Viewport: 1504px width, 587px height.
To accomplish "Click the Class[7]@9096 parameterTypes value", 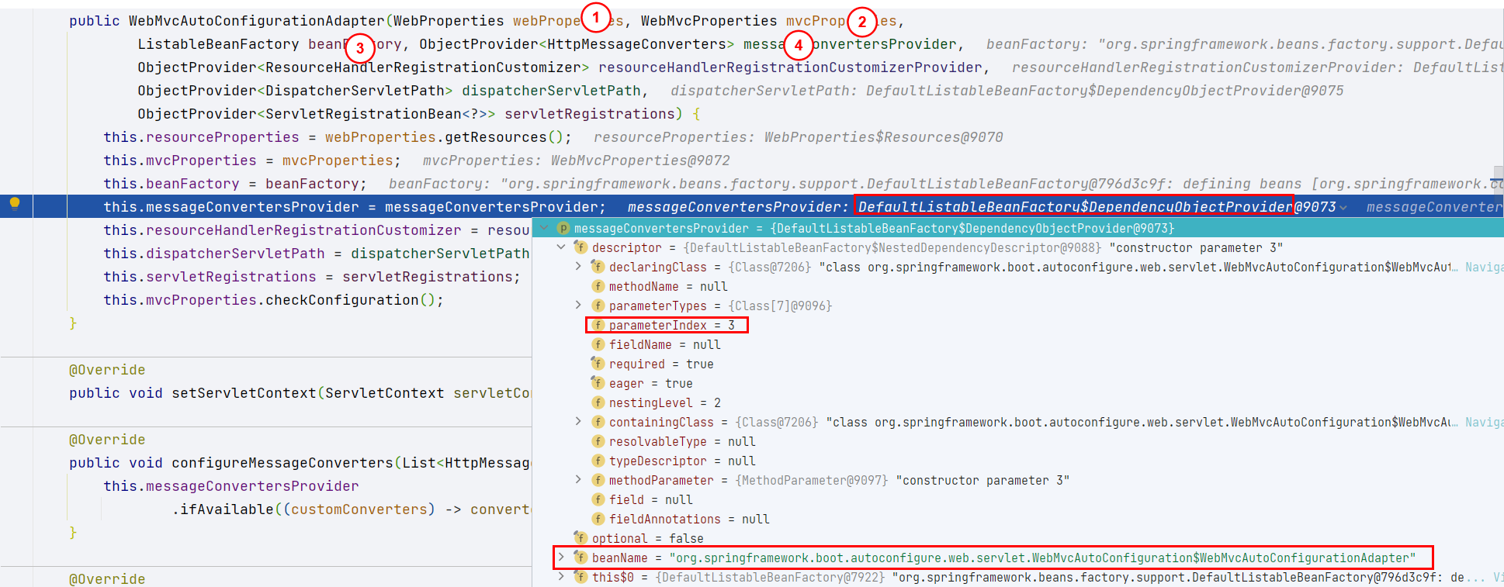I will (780, 306).
